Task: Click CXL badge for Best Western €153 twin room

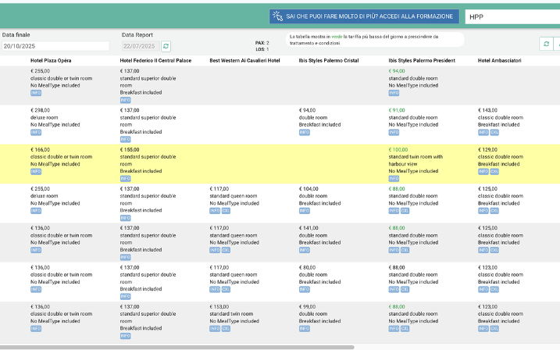Action: (226, 327)
